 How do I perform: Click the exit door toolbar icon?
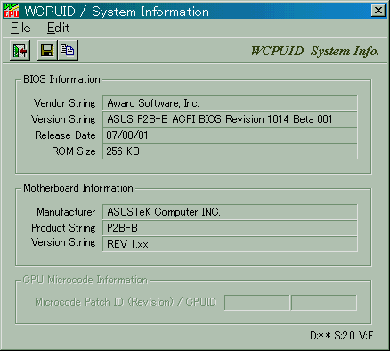[20, 50]
